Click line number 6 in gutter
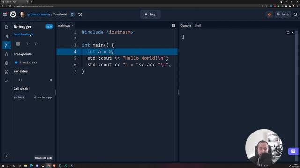The image size is (300, 168). tap(75, 65)
